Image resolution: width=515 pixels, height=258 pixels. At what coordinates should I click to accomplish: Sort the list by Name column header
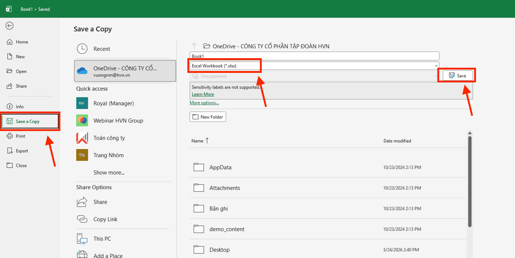[198, 141]
